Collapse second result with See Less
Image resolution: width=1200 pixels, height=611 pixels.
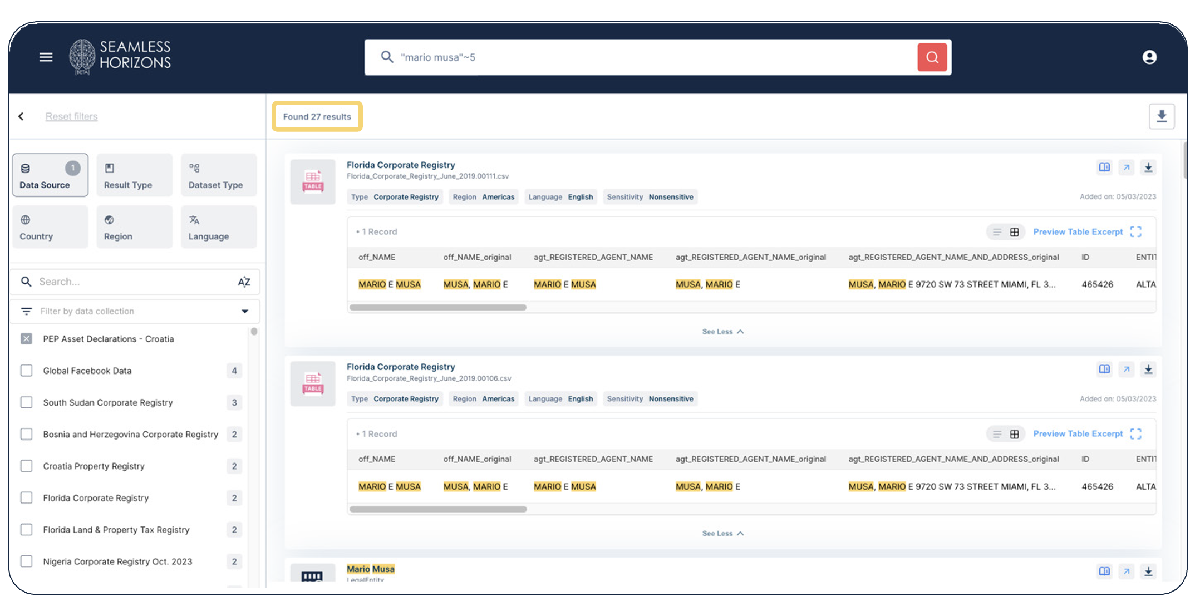click(723, 534)
